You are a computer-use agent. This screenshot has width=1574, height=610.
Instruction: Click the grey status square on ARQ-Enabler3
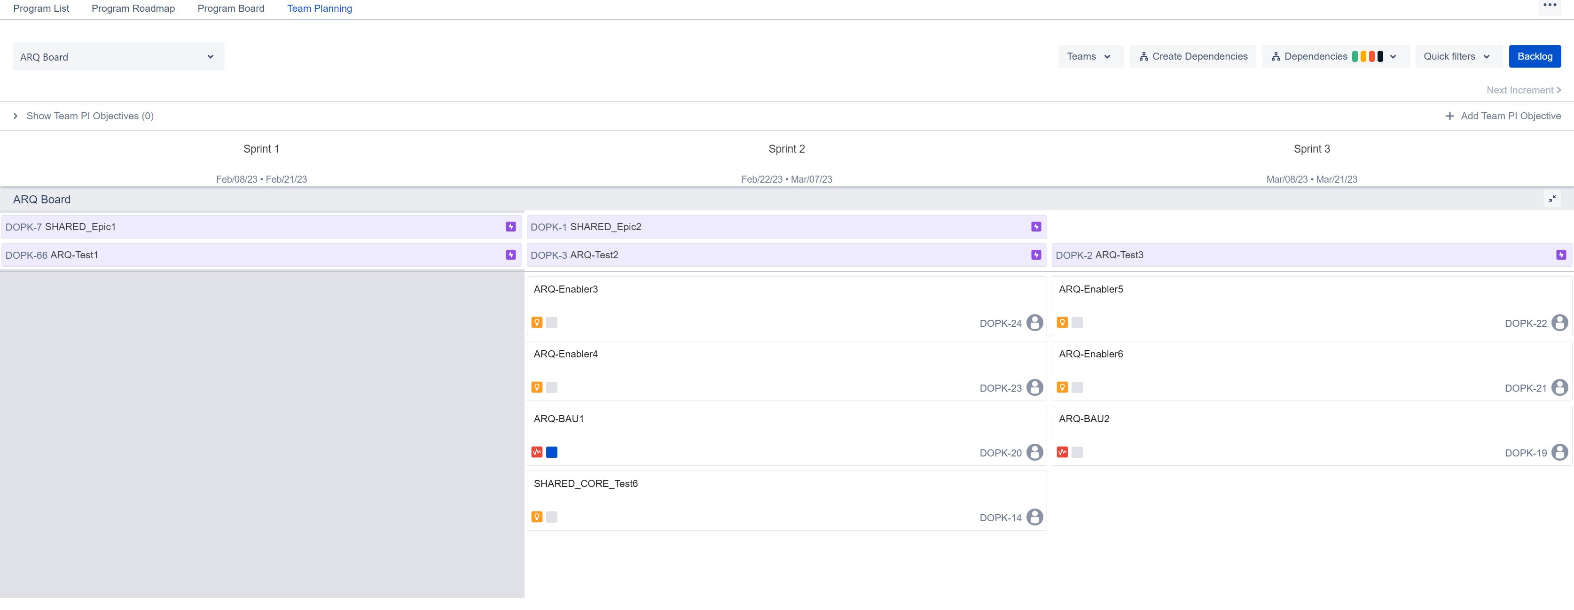pos(552,323)
